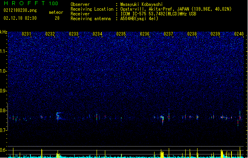Click the 0.7 kHz axis label
The width and height of the screenshot is (248, 158).
click(3, 130)
